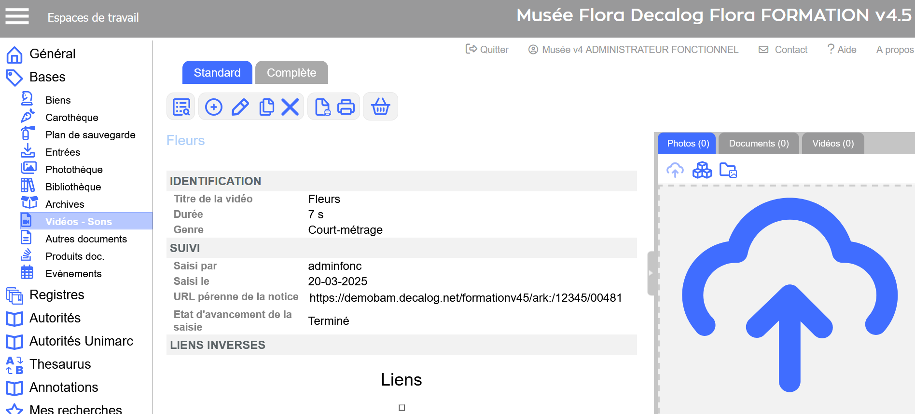Click the stacked cubes icon

(x=702, y=170)
